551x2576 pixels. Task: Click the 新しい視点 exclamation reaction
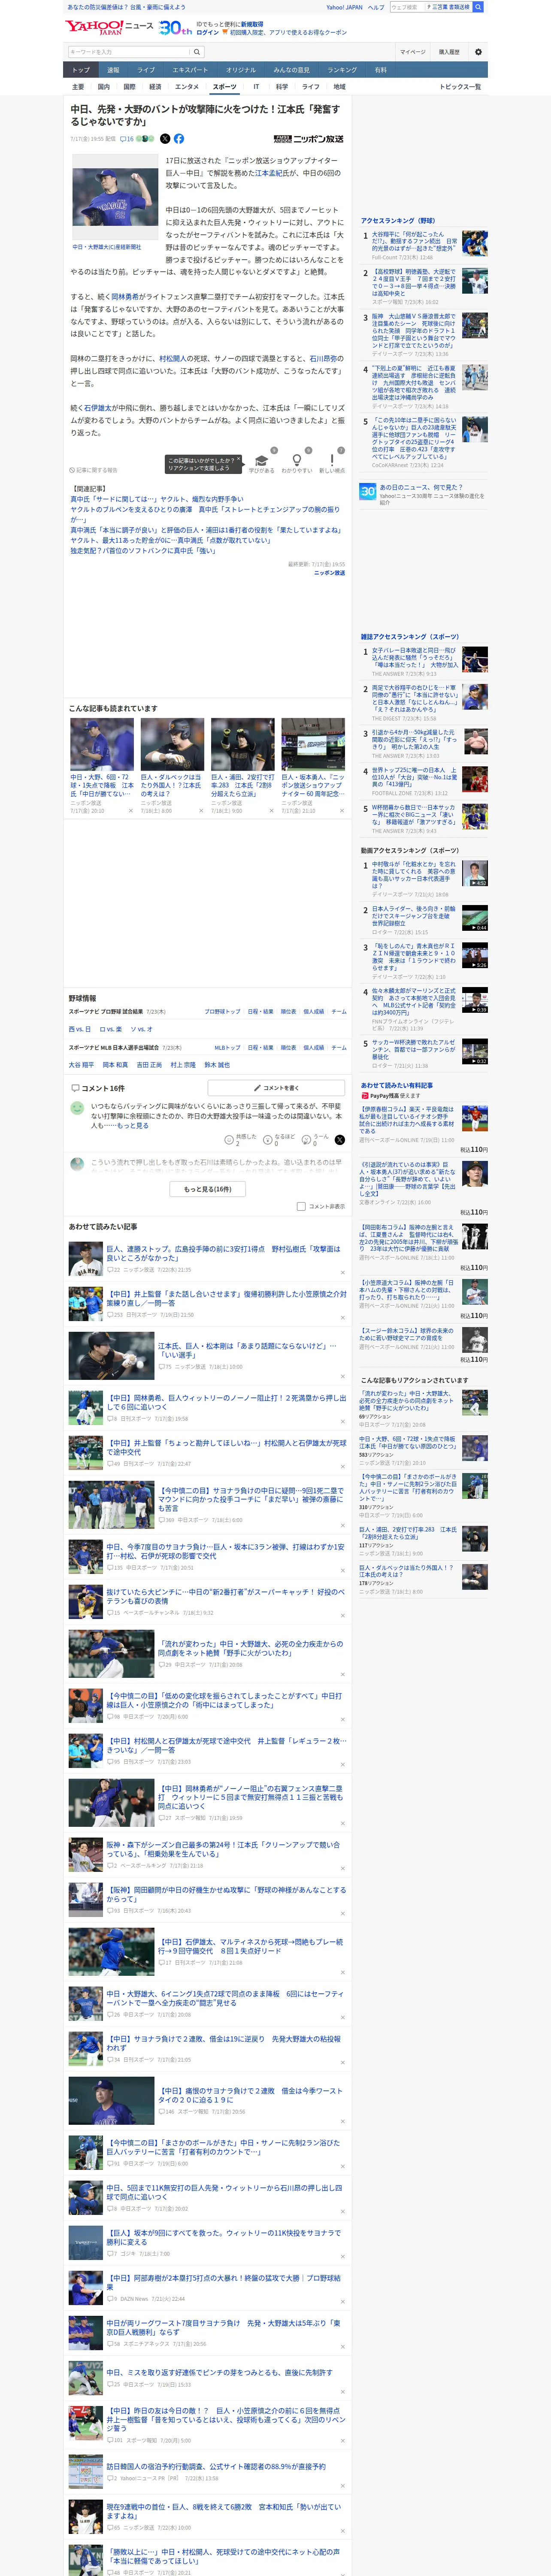[x=332, y=462]
